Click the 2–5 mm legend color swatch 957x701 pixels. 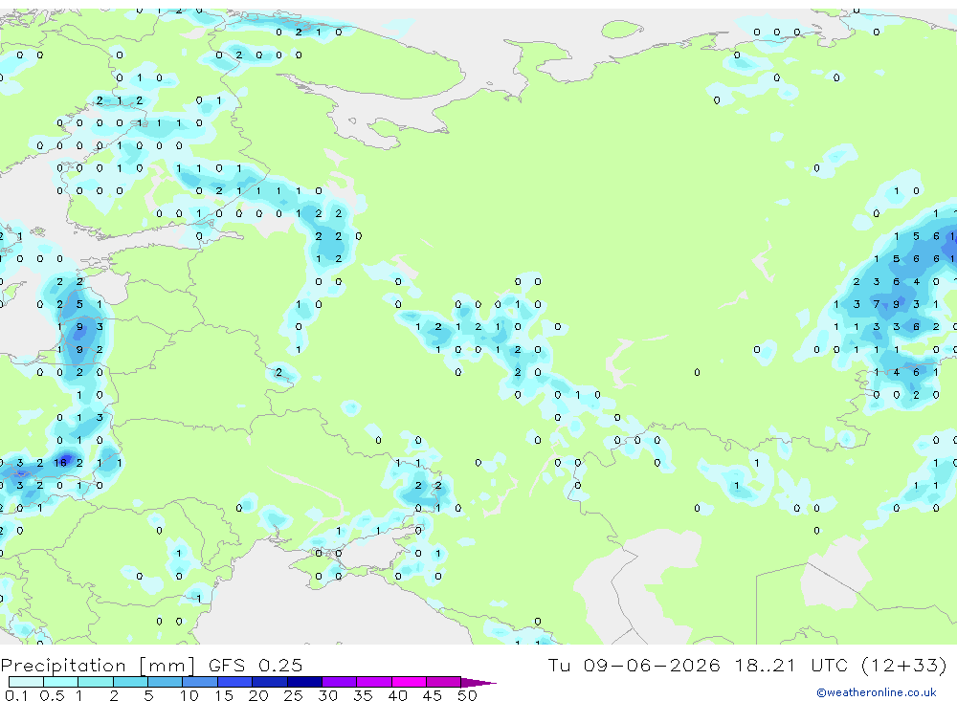pyautogui.click(x=130, y=682)
